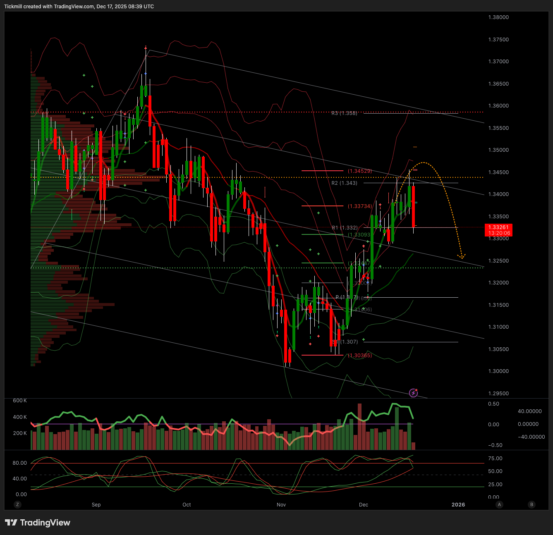Select the R3 (1.358) pivot label
Viewport: 553px width, 535px height.
344,113
